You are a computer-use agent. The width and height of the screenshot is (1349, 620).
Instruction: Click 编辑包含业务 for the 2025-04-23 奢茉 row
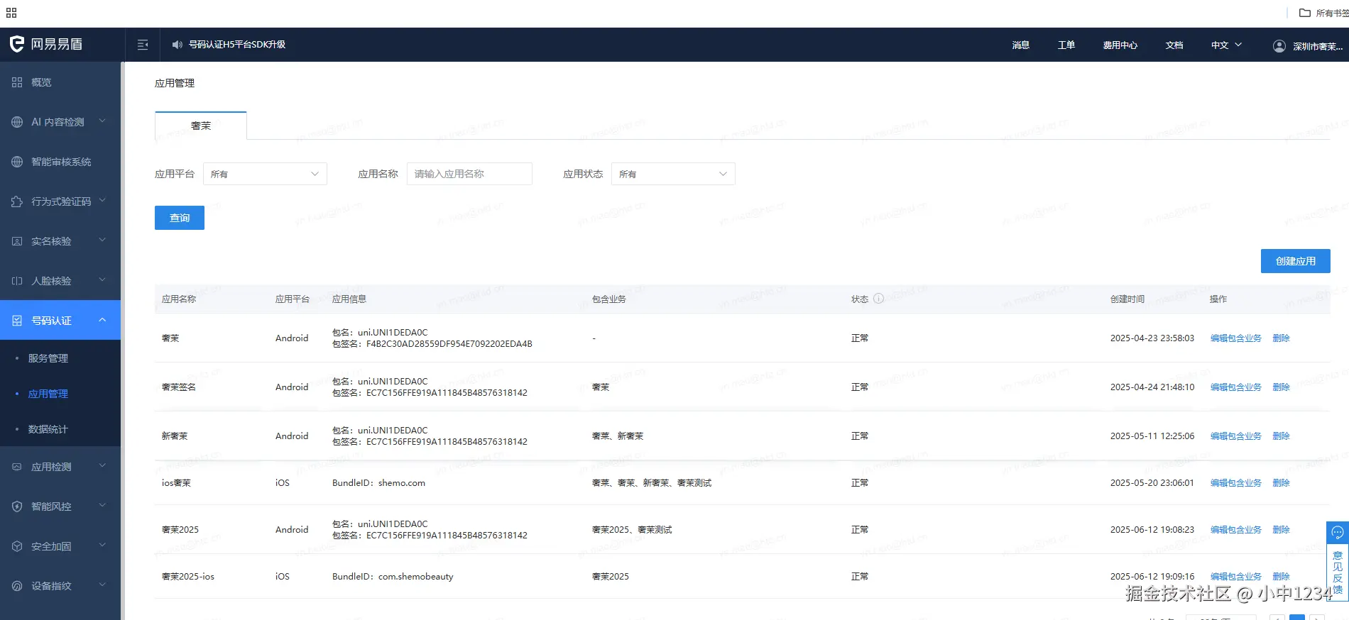[1236, 338]
